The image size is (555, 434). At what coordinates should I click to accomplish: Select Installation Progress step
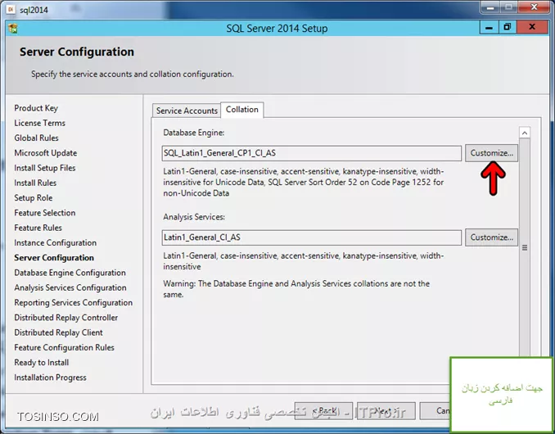[x=50, y=377]
